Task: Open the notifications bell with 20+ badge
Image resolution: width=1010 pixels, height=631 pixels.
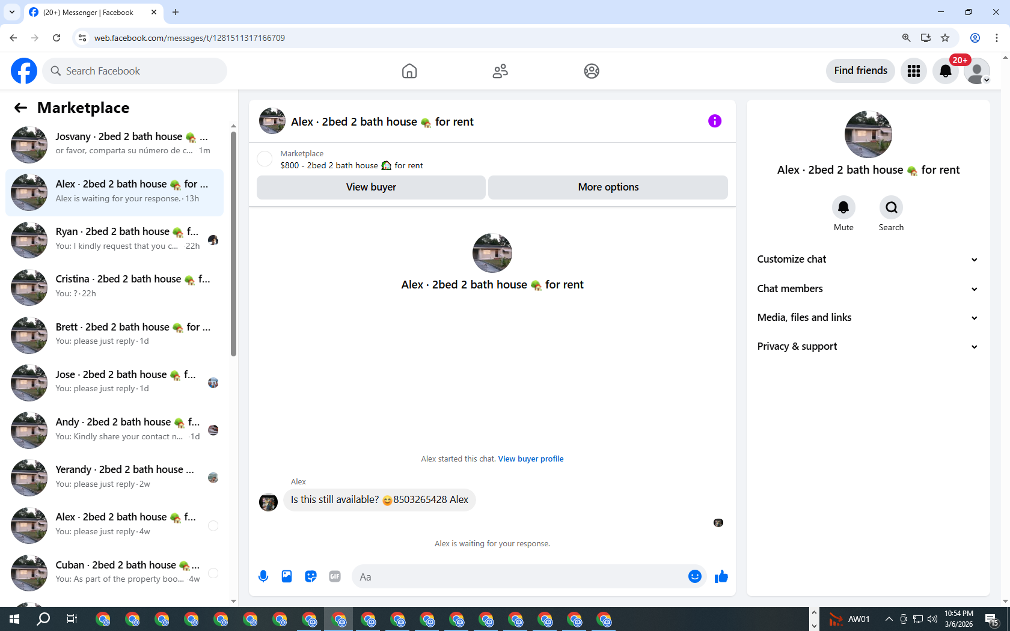Action: 946,71
